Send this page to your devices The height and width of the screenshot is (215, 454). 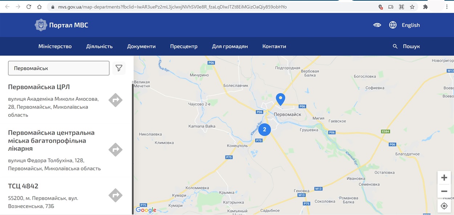tap(391, 7)
